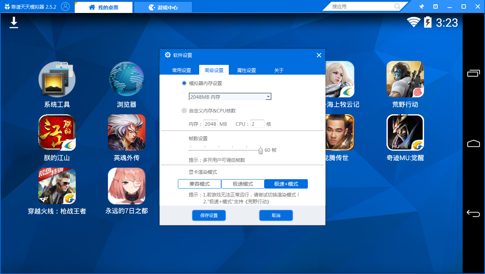Launch the 荒野行动 game
485x274 pixels.
click(x=405, y=85)
